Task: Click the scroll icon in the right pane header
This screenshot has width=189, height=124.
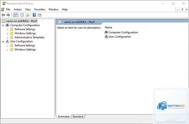Action: click(60, 22)
